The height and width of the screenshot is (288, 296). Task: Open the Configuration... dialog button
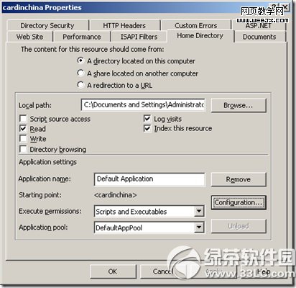tap(239, 202)
